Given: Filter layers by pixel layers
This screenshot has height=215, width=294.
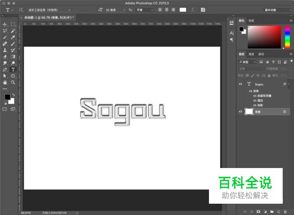Looking at the screenshot, I should coord(261,62).
